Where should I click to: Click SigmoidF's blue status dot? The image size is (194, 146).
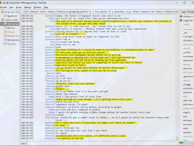coord(181,20)
